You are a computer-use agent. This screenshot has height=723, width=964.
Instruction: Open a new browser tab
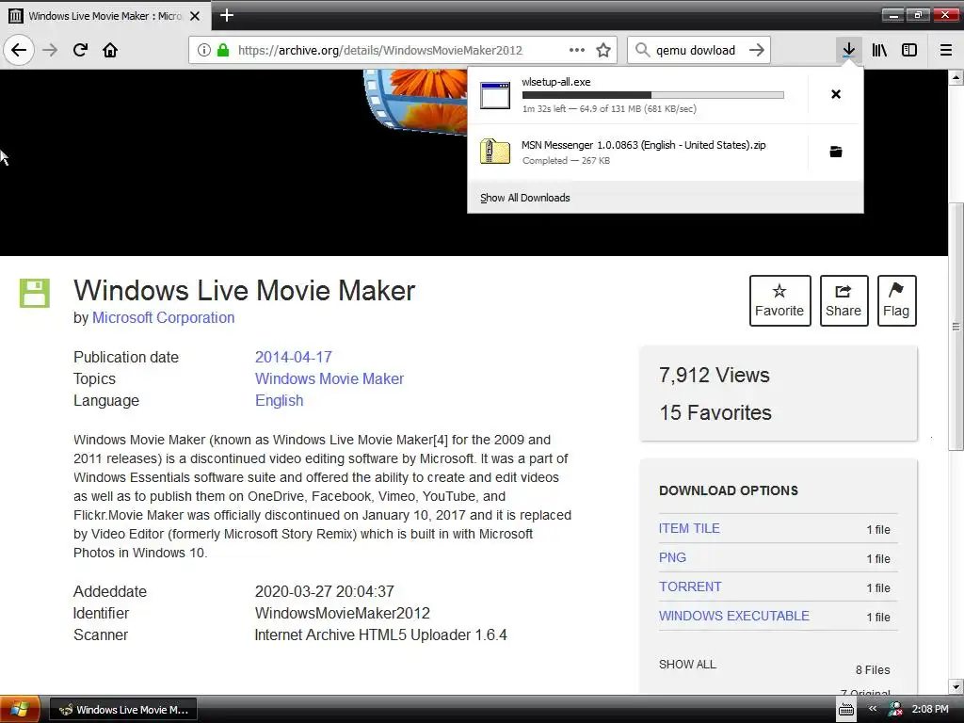coord(226,15)
